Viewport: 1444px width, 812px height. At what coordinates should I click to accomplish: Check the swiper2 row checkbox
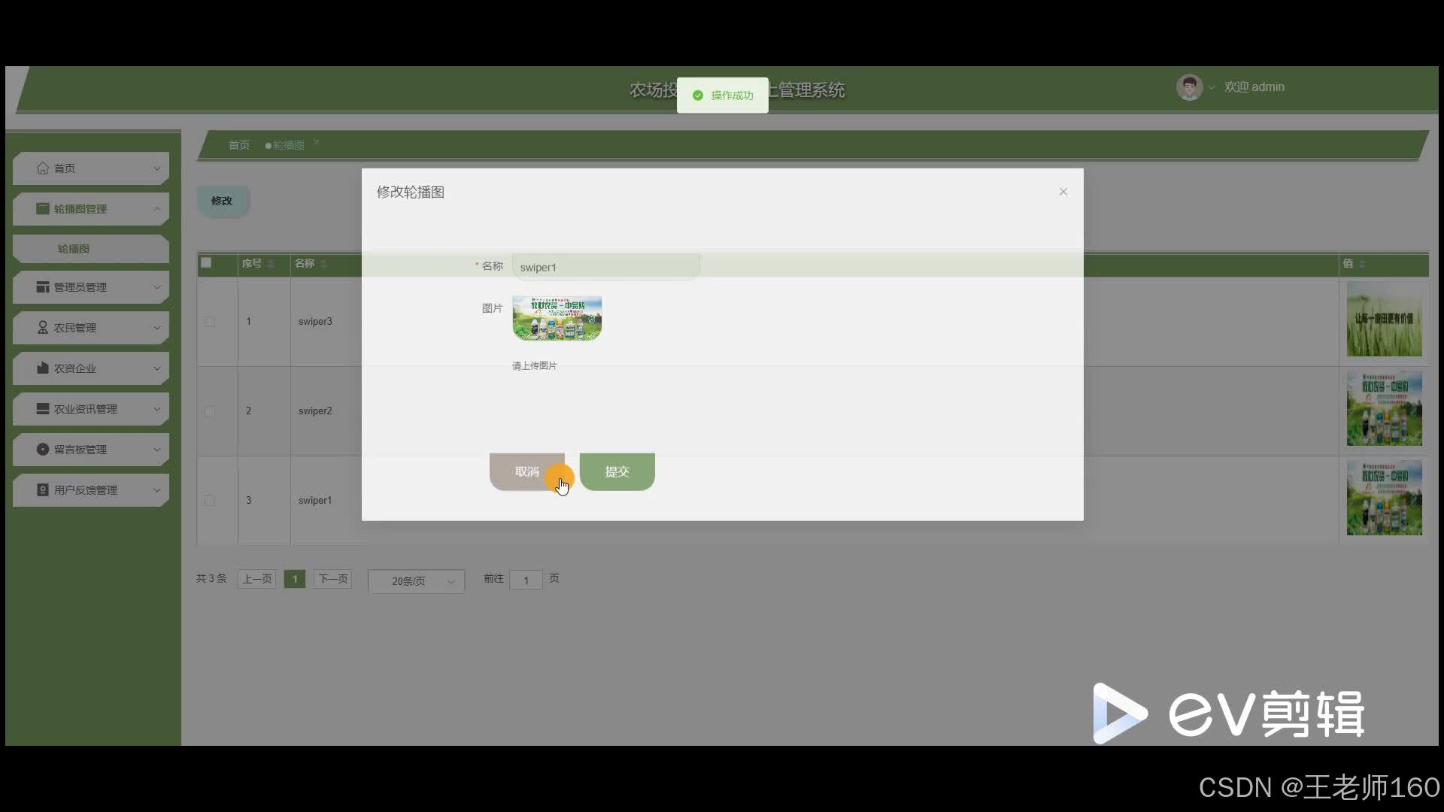[x=210, y=411]
